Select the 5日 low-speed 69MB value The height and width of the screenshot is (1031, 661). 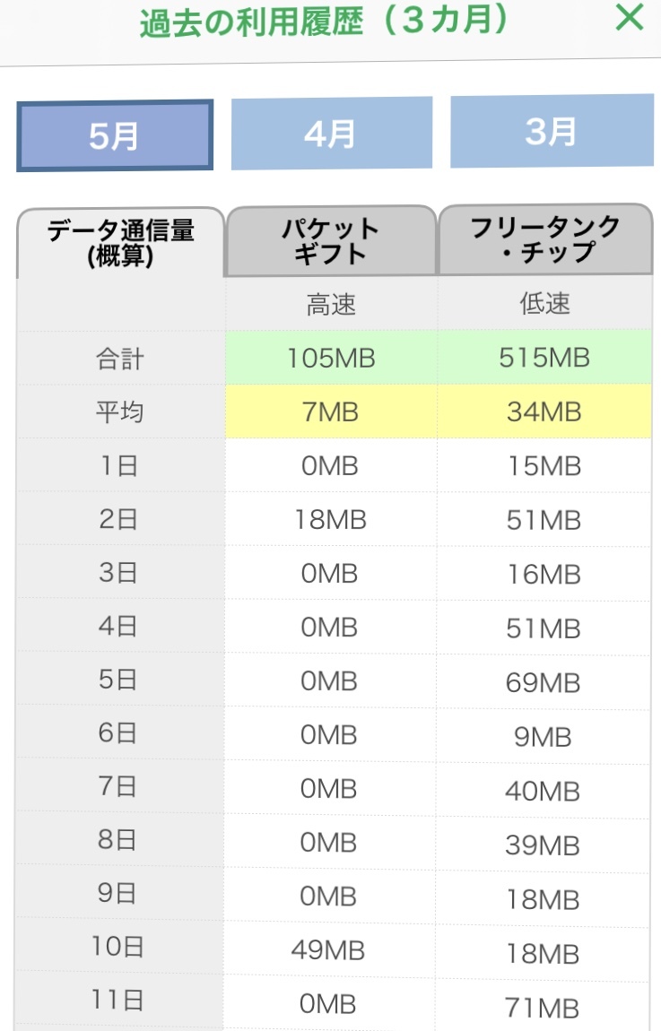click(x=544, y=682)
